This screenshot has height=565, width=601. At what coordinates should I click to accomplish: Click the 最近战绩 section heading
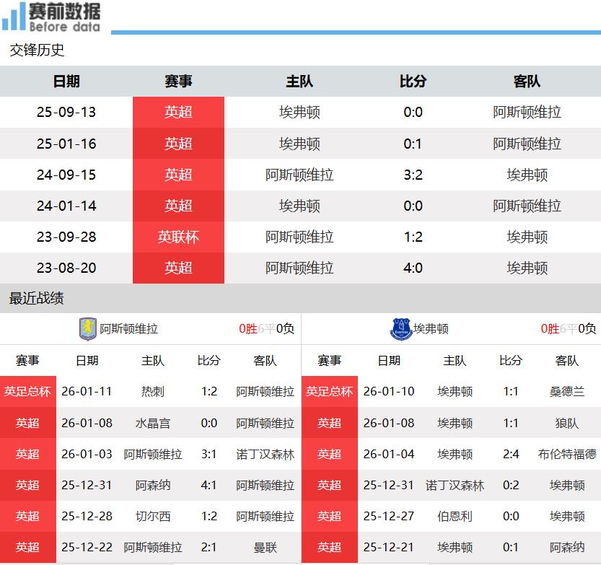coord(37,298)
